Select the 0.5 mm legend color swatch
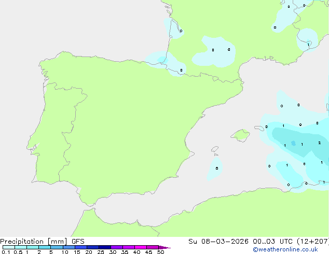 21,247
